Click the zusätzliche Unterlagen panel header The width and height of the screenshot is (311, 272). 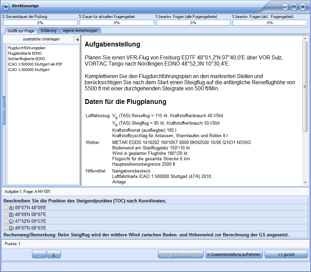click(41, 39)
